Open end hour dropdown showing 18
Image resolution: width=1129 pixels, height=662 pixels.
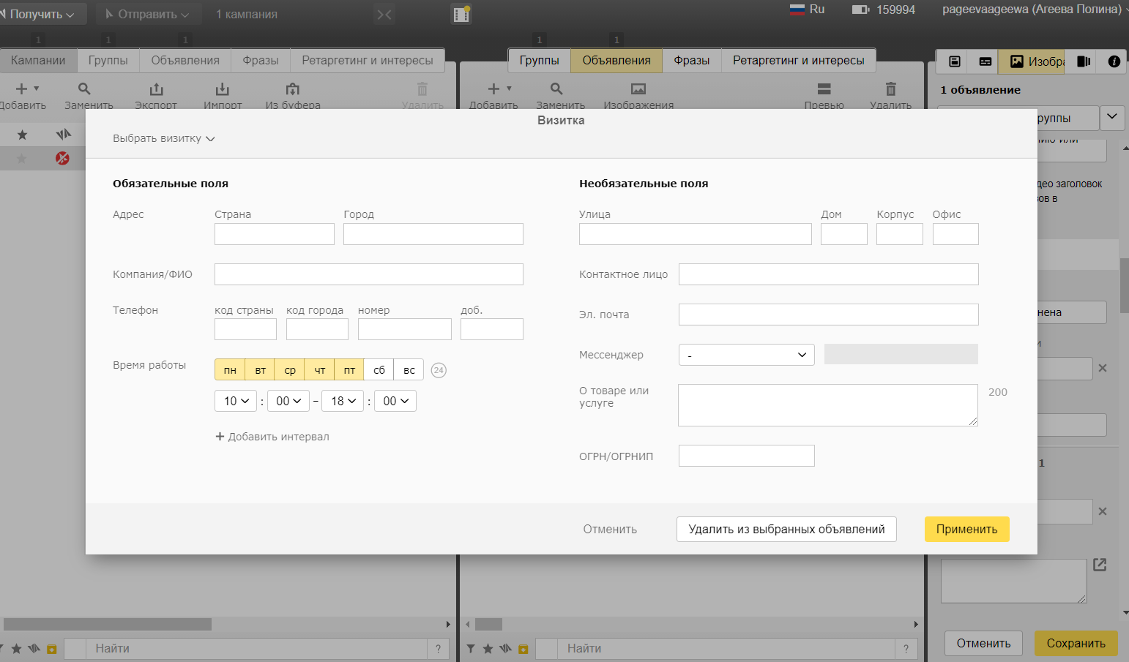tap(343, 401)
